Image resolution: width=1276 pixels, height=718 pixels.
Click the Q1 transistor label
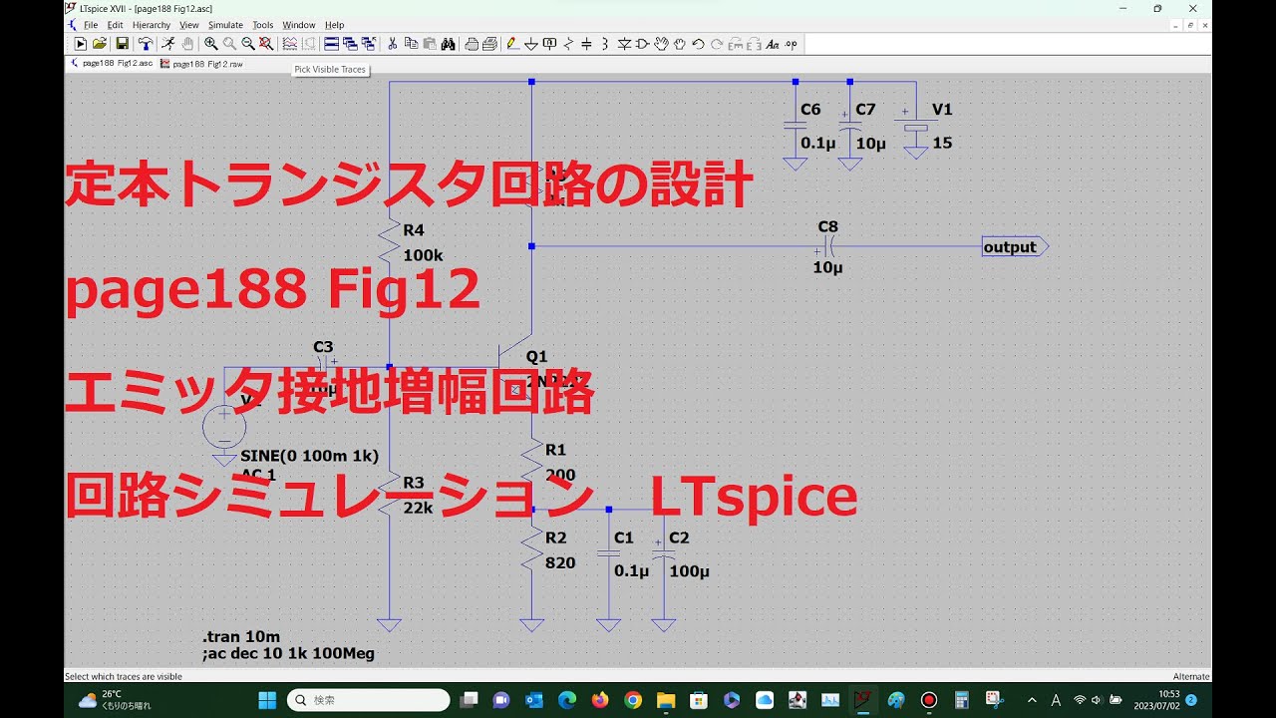536,356
